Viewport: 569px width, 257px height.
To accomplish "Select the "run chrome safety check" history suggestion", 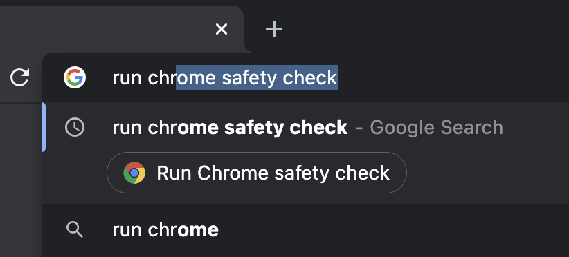I will (x=305, y=127).
